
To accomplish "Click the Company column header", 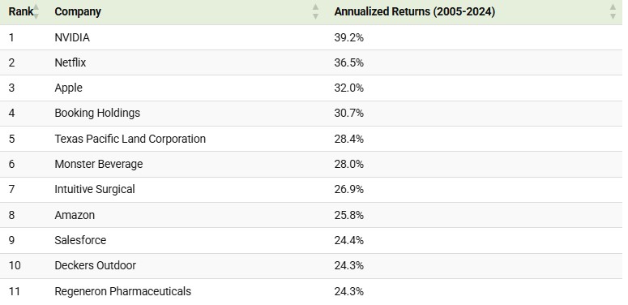I will [78, 11].
